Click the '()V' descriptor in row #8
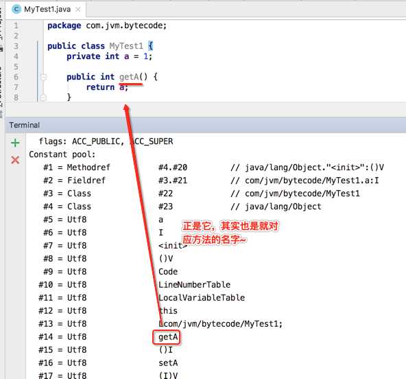 tap(165, 259)
